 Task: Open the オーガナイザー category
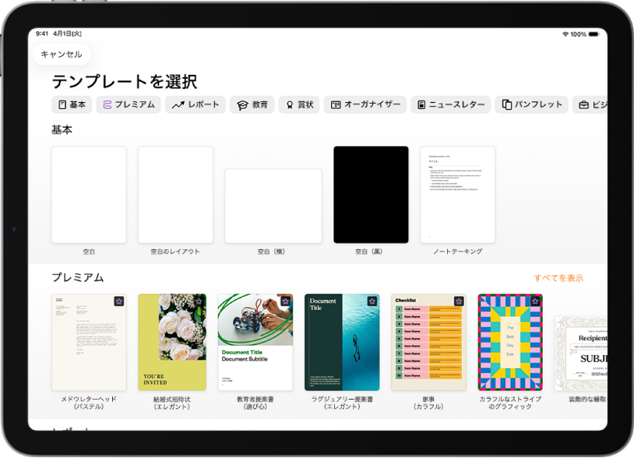[367, 104]
